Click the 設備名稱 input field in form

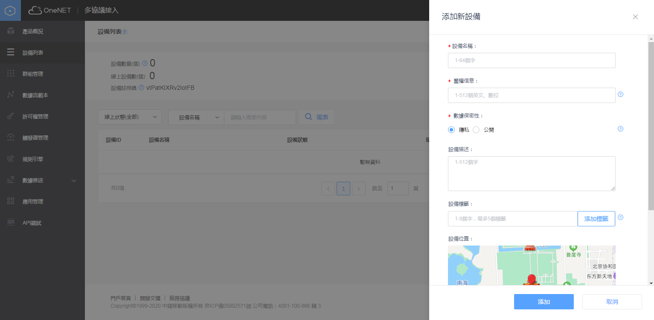coord(532,60)
